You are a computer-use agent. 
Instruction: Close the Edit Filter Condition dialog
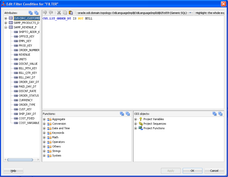click(223, 4)
